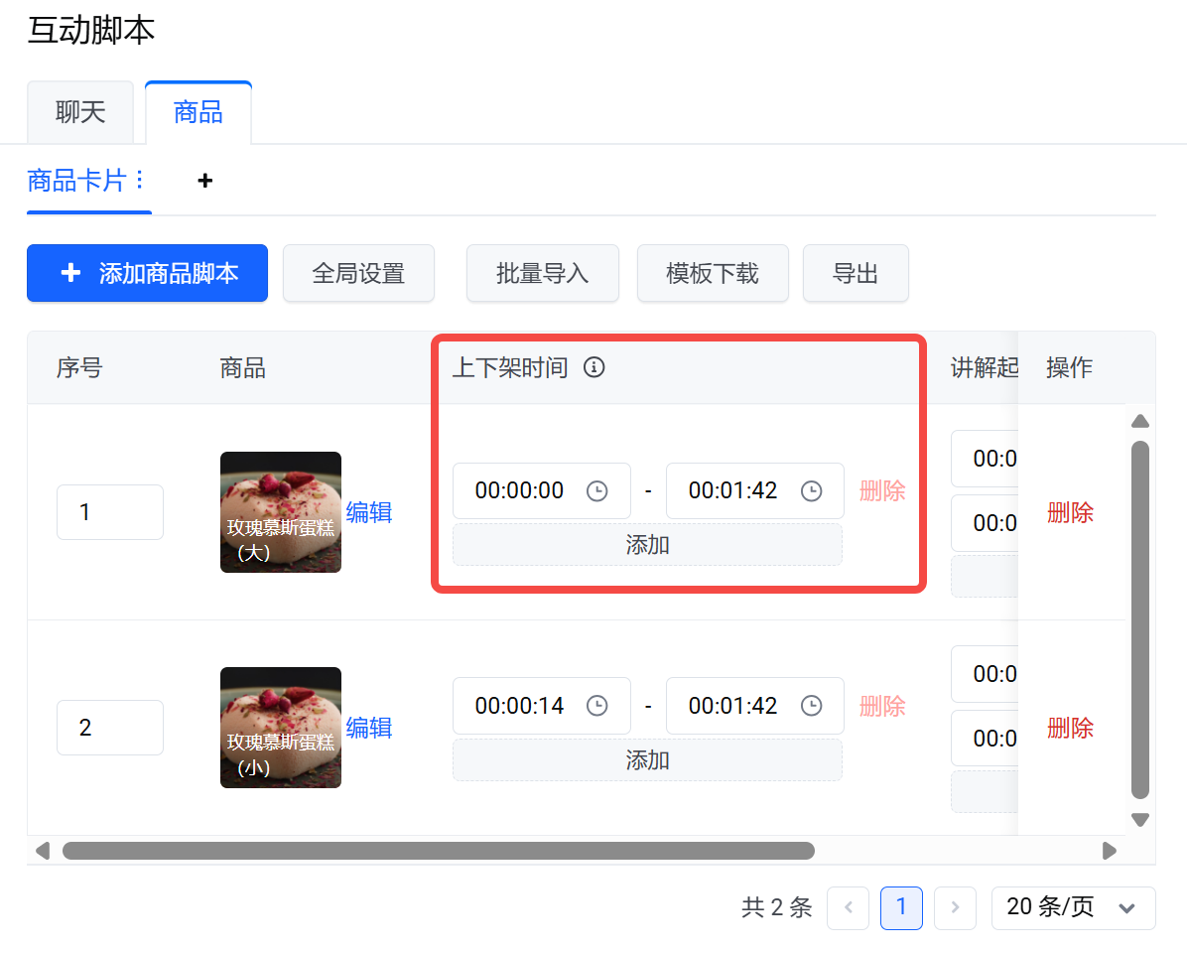Delete the row 2 time range via pink 删除
Screen dimensions: 1187x953
pos(882,706)
